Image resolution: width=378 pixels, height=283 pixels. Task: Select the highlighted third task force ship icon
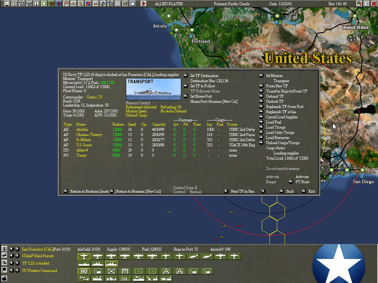click(111, 264)
